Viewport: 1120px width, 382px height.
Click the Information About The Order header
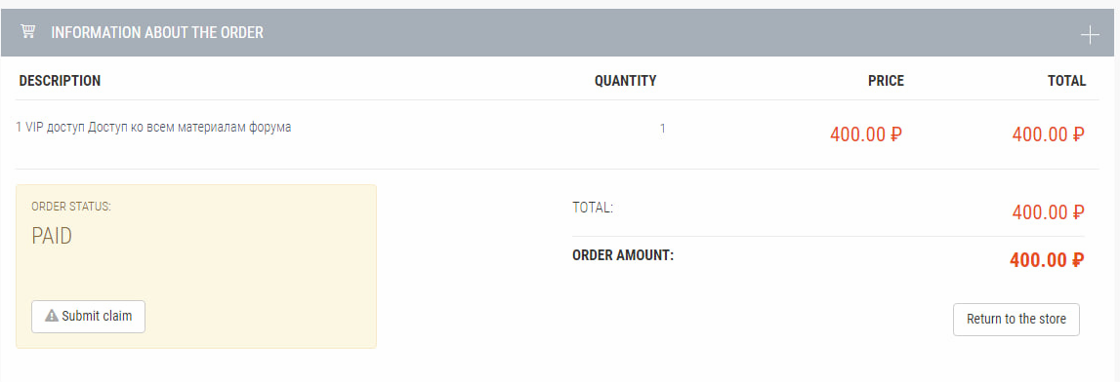click(157, 32)
